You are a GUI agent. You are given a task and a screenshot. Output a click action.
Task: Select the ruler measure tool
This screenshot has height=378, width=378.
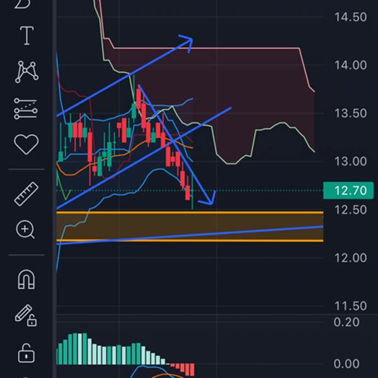(26, 194)
